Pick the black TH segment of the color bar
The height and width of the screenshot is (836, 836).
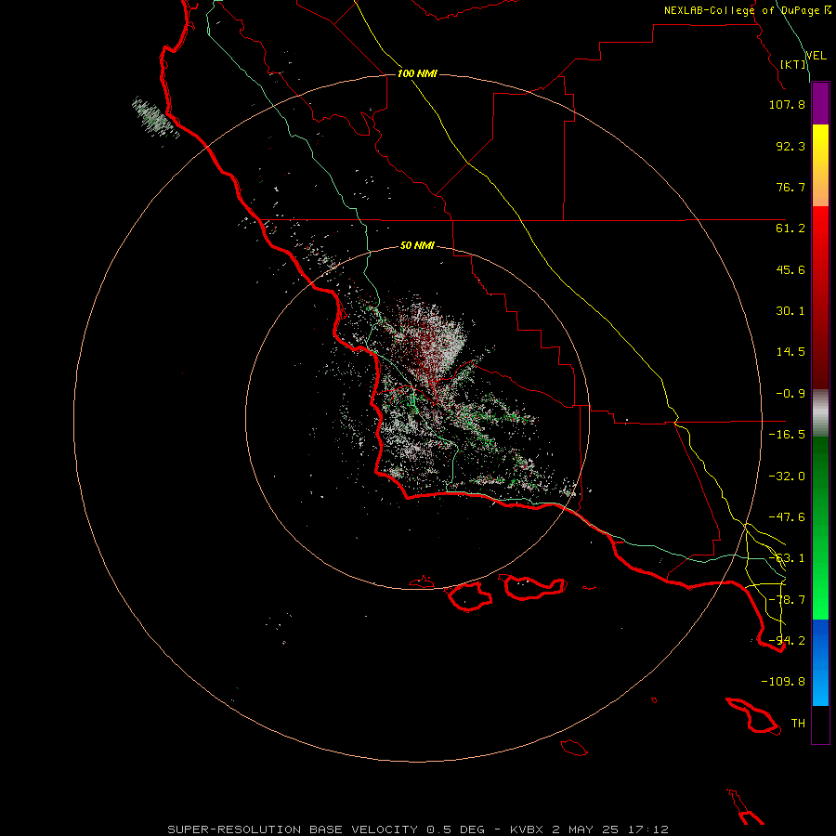[x=820, y=725]
